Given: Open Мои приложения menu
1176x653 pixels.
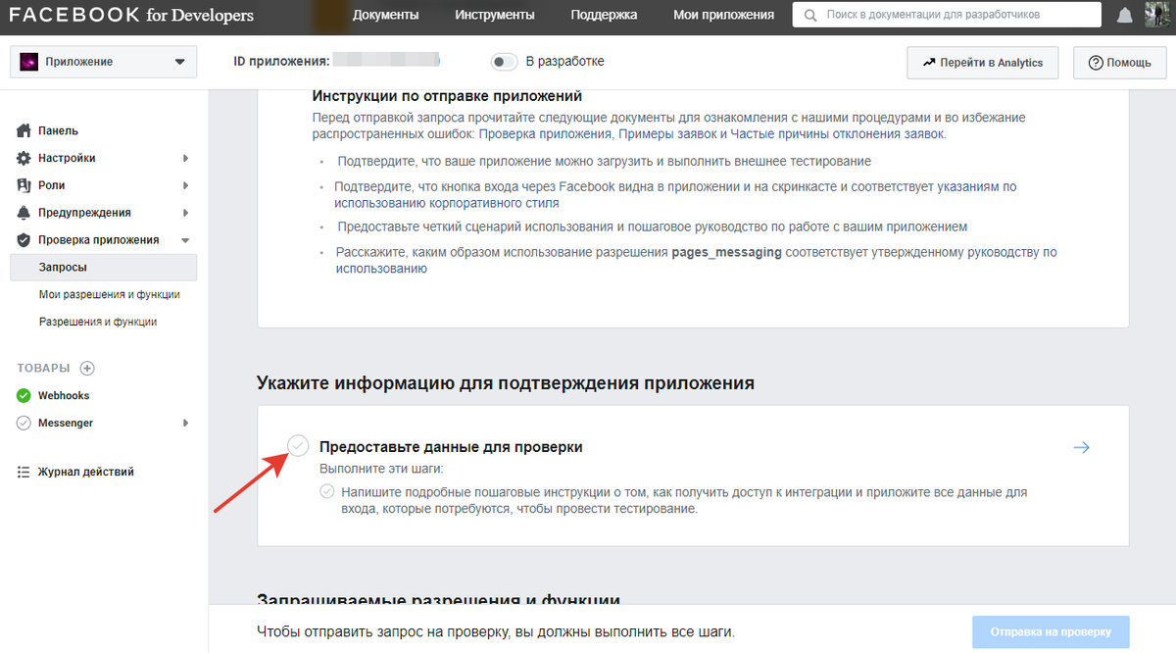Looking at the screenshot, I should click(x=723, y=15).
